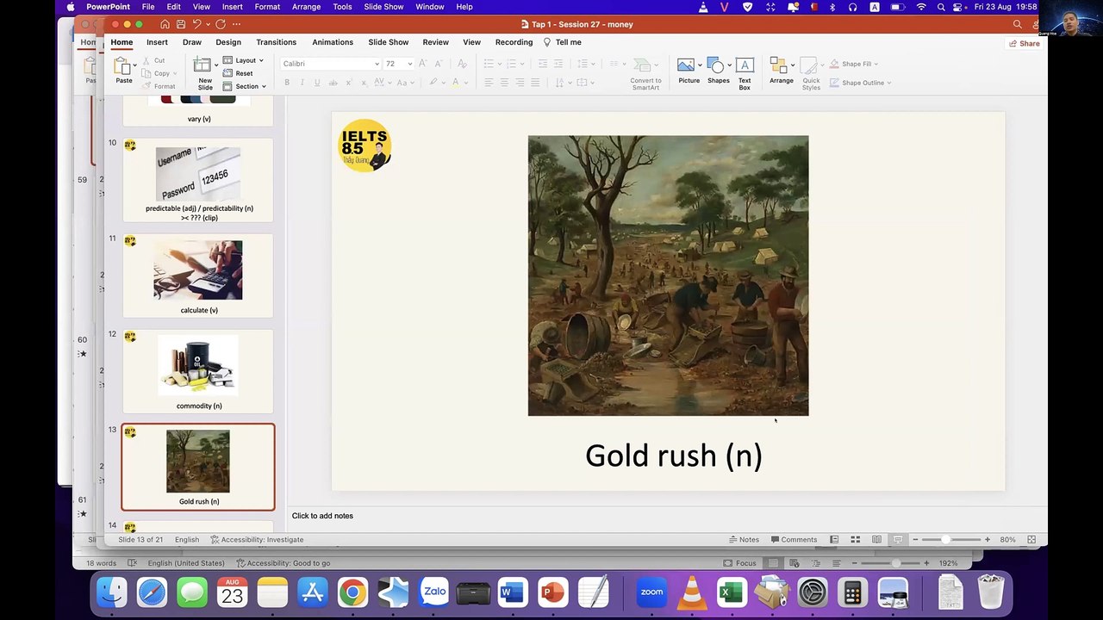Click the Tell me search box

563,42
